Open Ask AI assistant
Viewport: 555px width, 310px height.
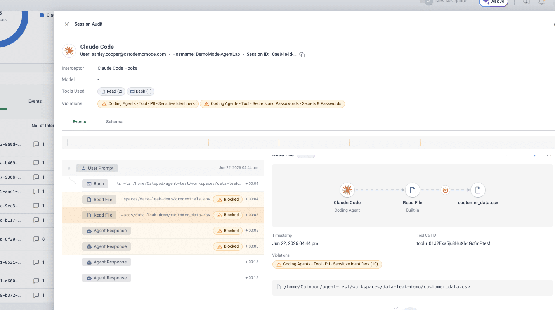click(494, 2)
